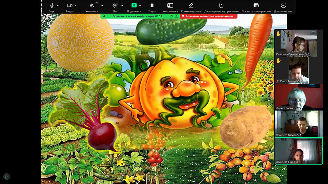Expand the audio options chevron beside Звук
This screenshot has width=328, height=184.
pyautogui.click(x=58, y=6)
